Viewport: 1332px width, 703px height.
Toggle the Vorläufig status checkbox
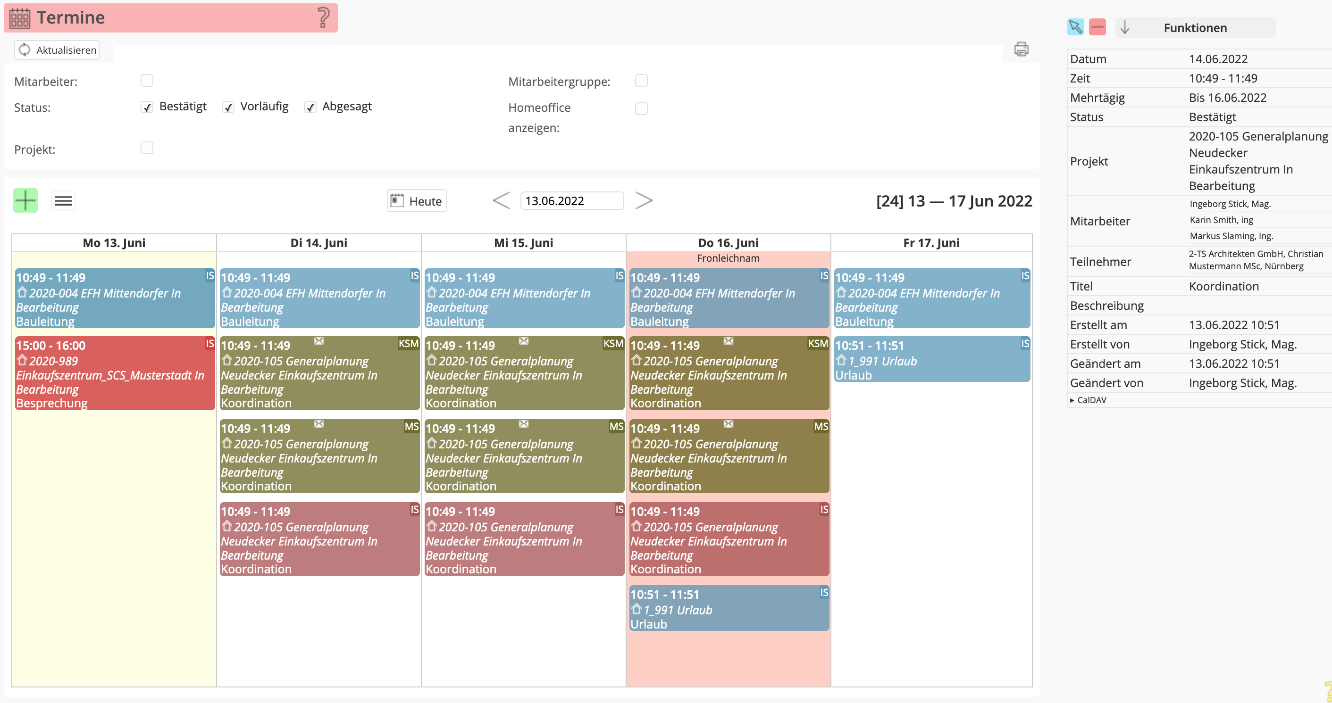pyautogui.click(x=228, y=107)
